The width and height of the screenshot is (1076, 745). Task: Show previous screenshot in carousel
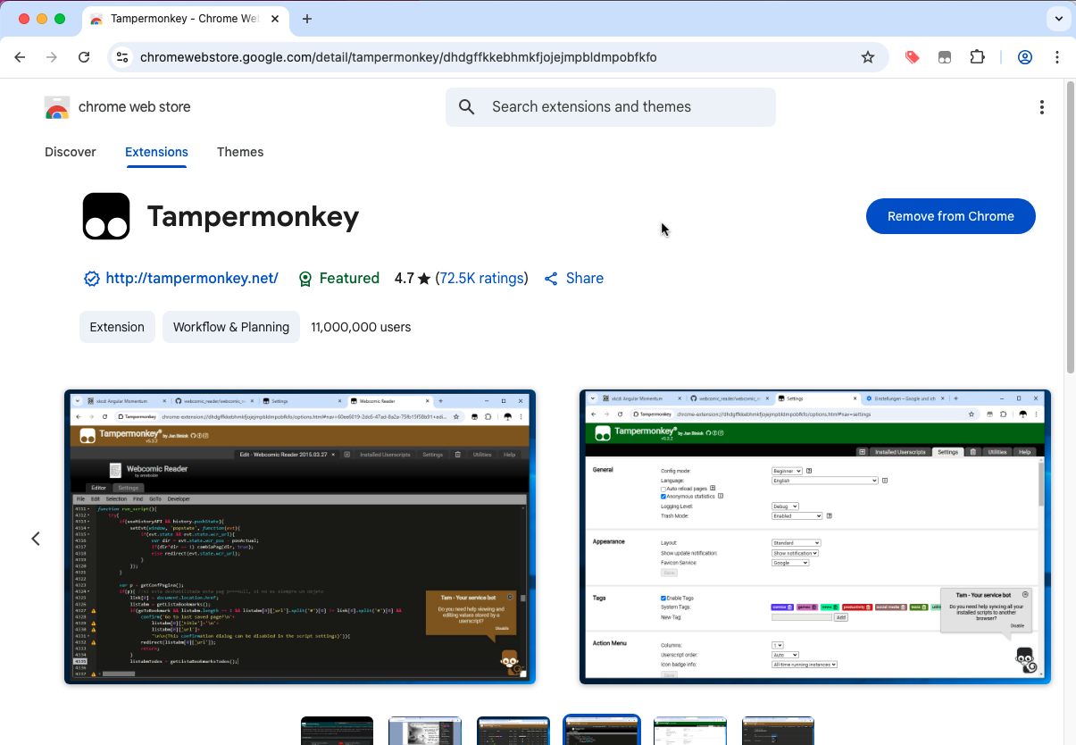[36, 539]
